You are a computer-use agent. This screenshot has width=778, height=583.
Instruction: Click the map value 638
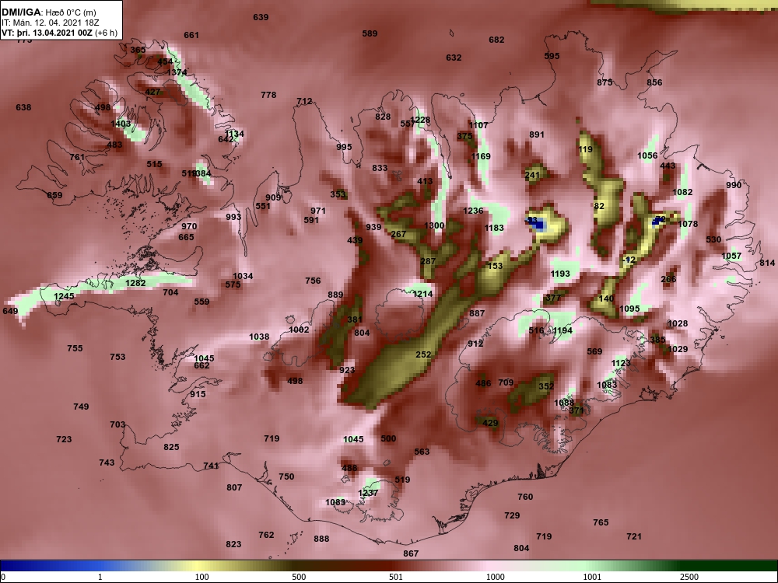(x=23, y=107)
